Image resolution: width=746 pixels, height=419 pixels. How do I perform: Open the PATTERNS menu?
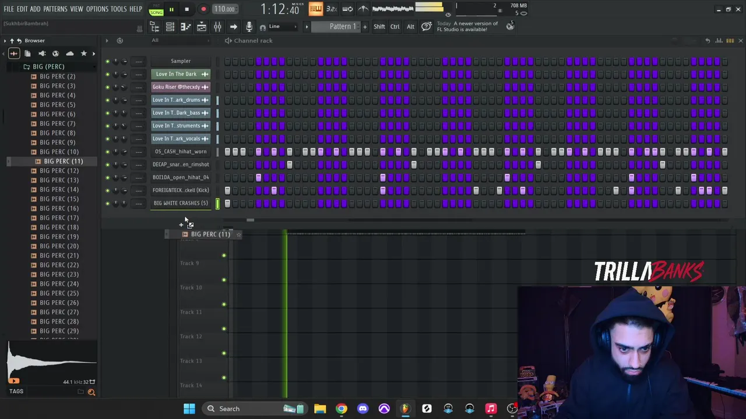tap(55, 9)
